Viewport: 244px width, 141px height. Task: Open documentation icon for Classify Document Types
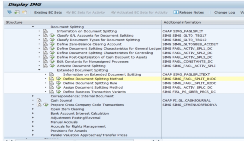coord(45,40)
